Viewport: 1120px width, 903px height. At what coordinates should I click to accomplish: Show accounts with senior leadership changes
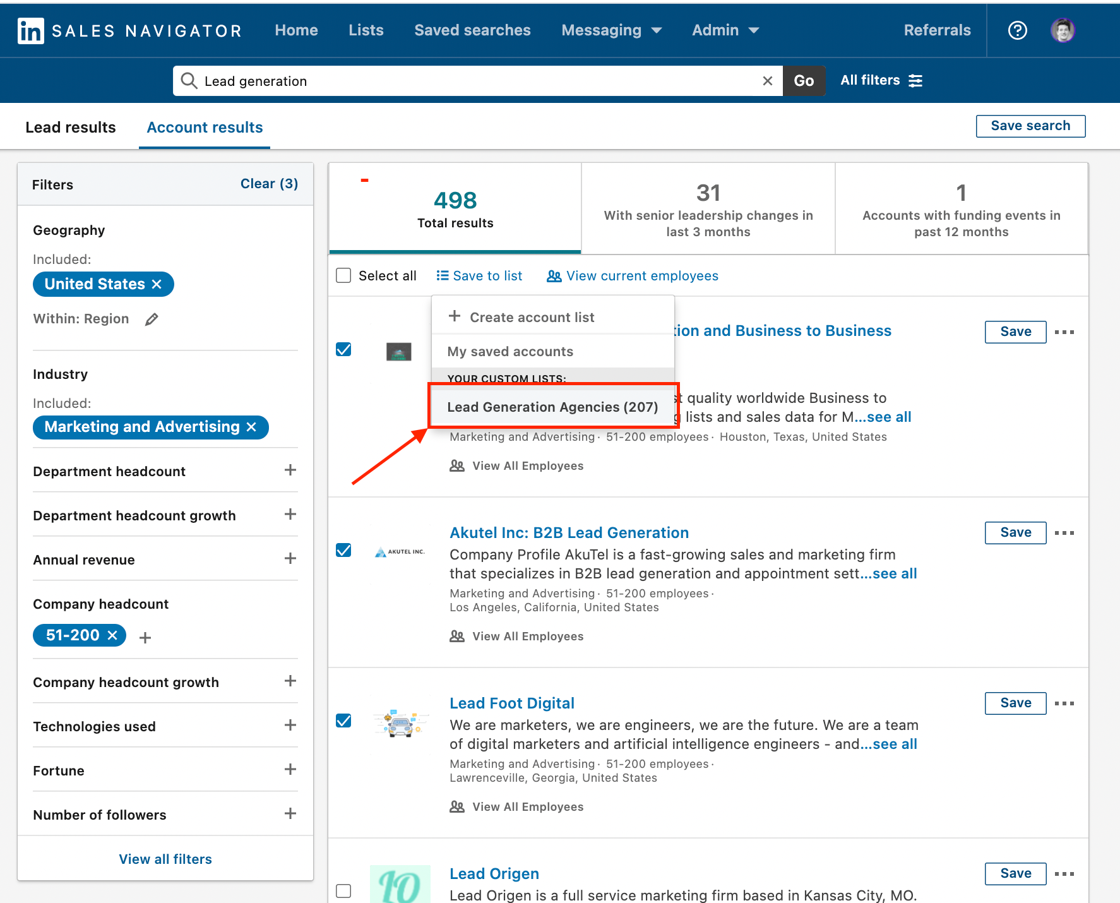click(x=708, y=208)
